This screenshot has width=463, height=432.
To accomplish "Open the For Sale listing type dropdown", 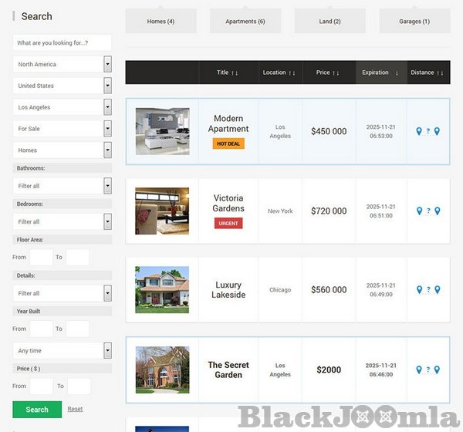I will click(x=63, y=129).
